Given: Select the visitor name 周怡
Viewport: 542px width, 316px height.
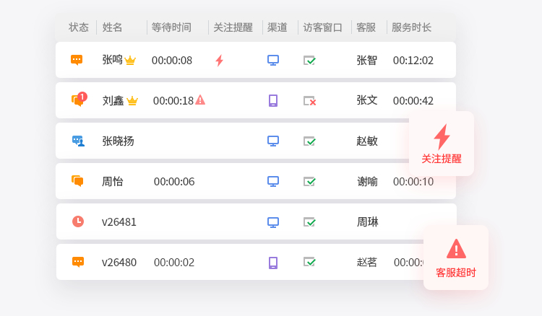Looking at the screenshot, I should click(x=112, y=181).
